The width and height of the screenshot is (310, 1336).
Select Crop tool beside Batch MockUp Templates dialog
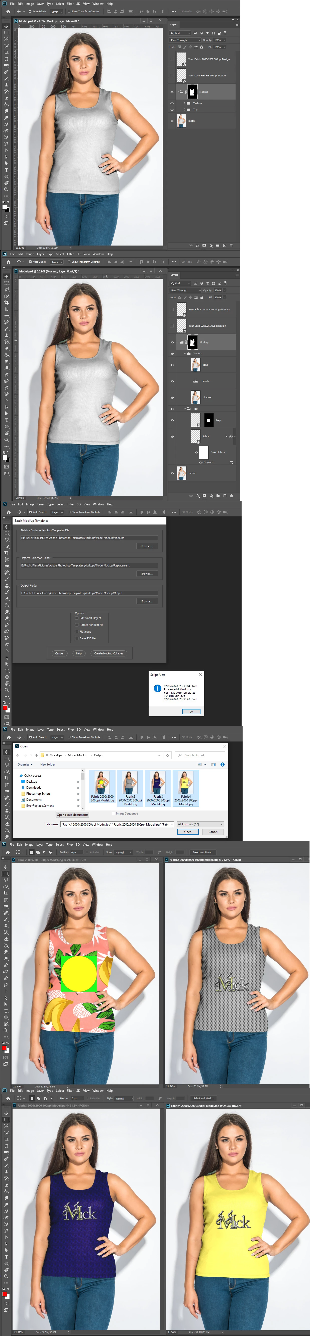click(7, 553)
